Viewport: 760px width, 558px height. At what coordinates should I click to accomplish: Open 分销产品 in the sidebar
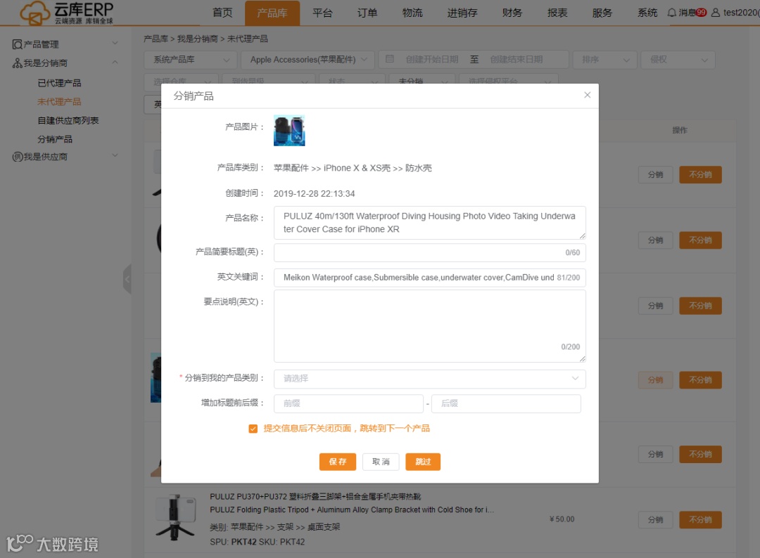click(x=55, y=139)
